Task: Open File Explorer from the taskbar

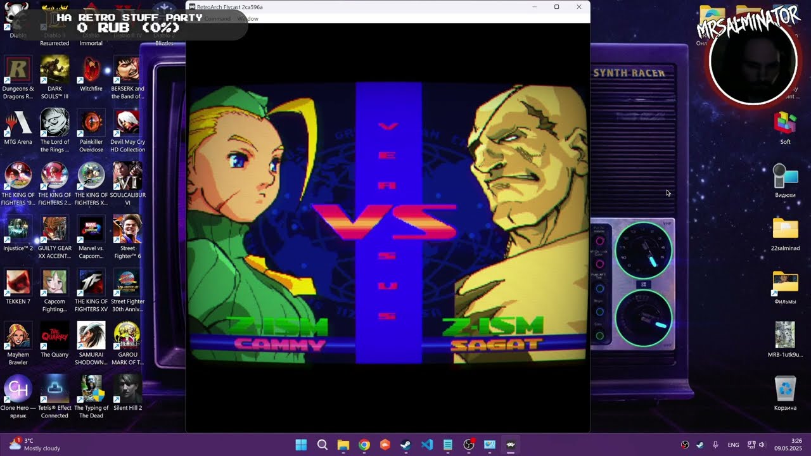Action: pyautogui.click(x=343, y=445)
